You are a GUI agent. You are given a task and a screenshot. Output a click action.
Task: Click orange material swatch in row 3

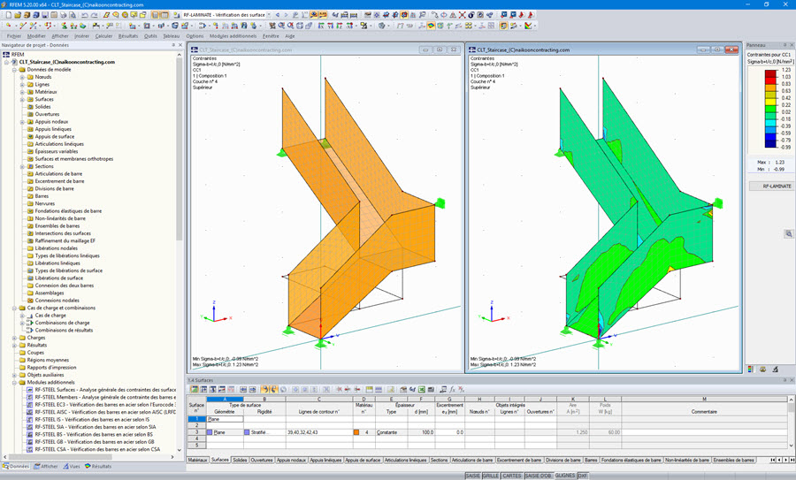356,432
